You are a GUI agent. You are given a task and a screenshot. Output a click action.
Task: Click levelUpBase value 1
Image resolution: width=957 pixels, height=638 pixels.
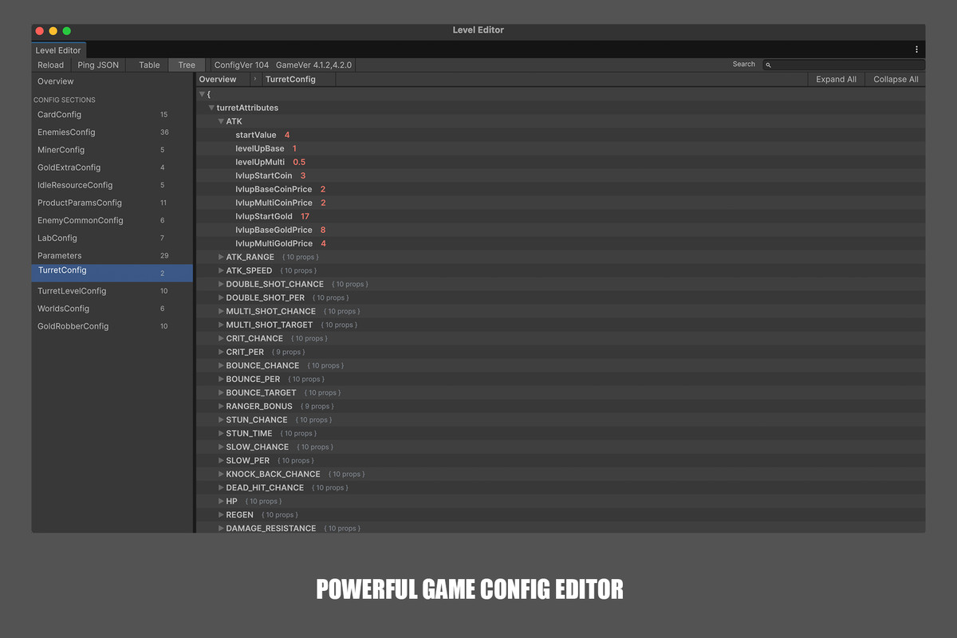(294, 148)
